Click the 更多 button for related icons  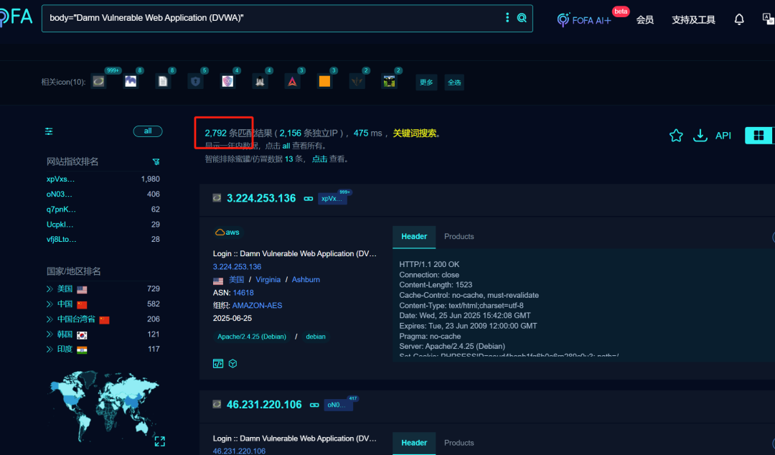click(426, 83)
